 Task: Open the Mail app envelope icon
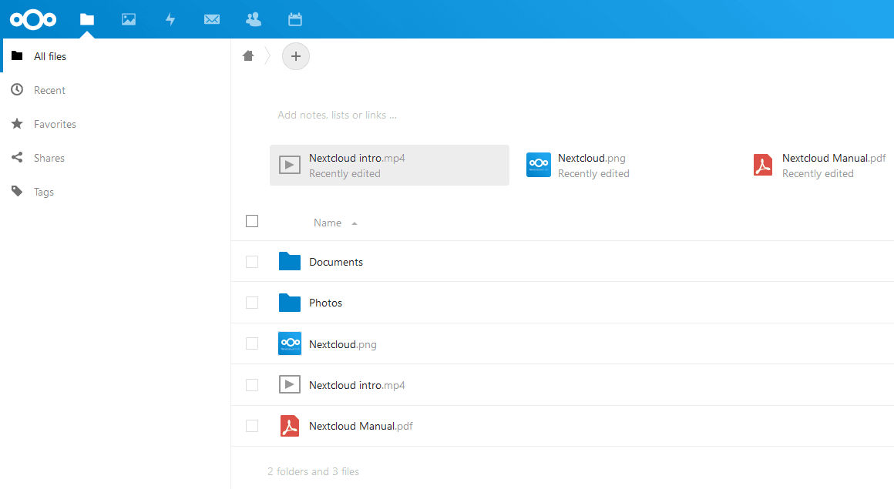point(211,18)
